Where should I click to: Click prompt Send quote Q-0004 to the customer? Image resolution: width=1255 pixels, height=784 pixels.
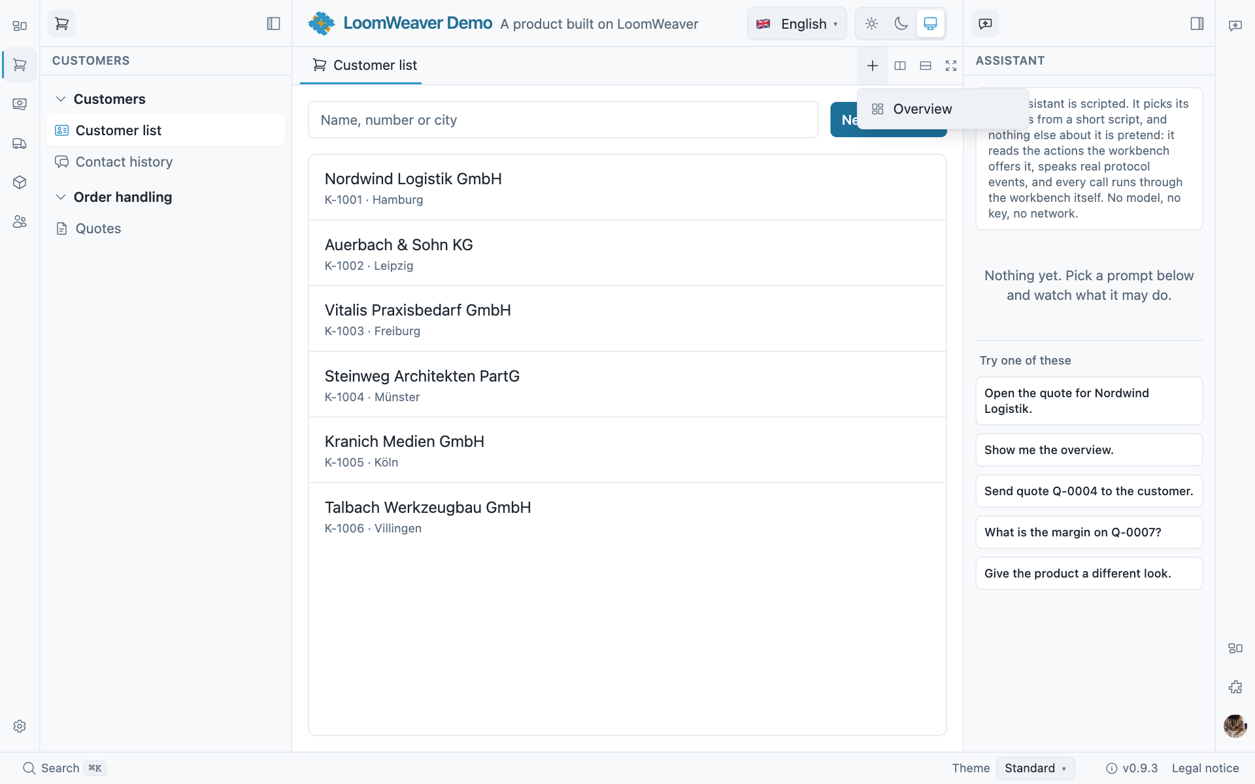[x=1088, y=491]
